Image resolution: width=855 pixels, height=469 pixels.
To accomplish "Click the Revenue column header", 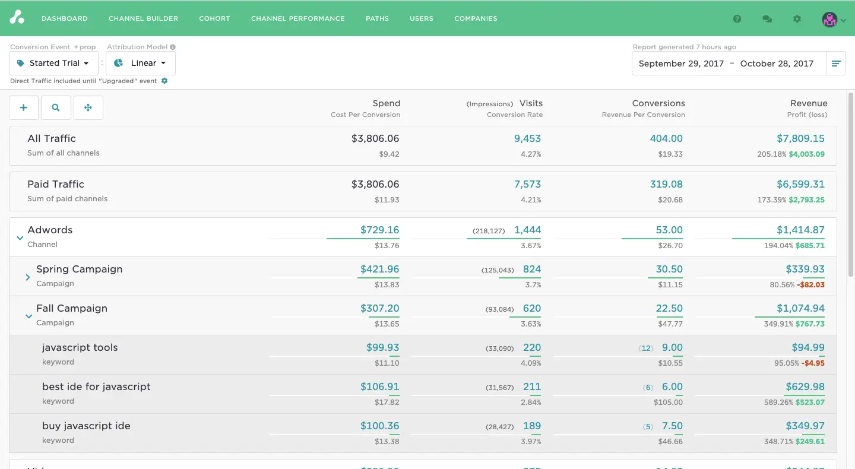I will (809, 103).
